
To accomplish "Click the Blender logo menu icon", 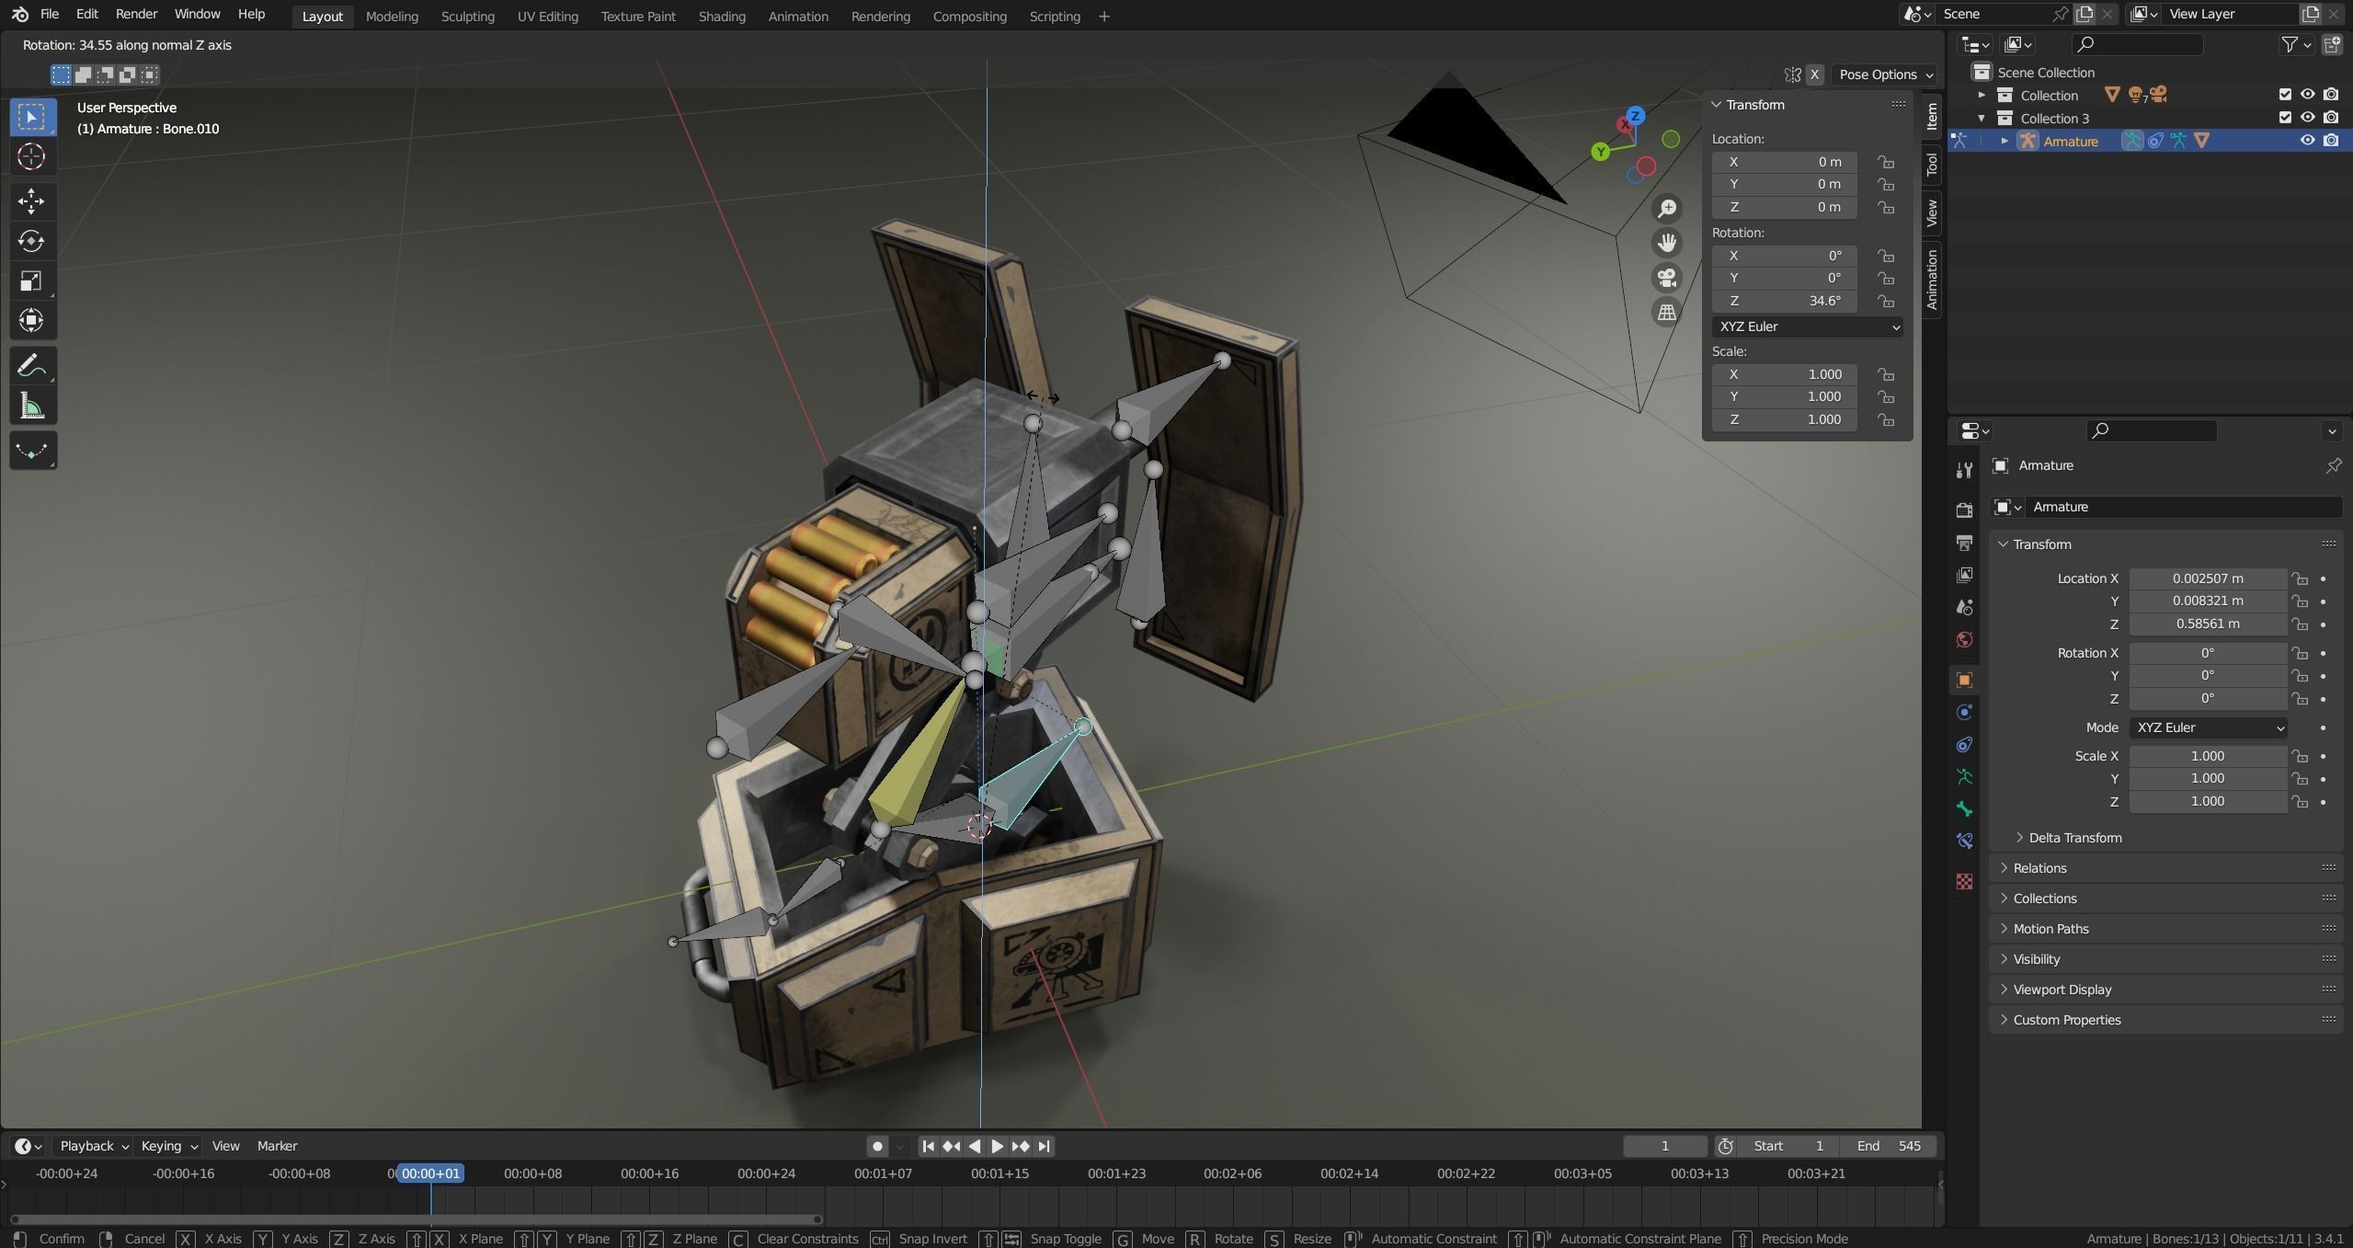I will coord(20,15).
